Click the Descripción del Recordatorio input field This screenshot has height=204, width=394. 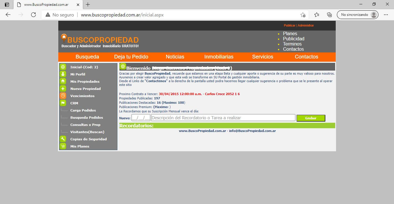(223, 118)
